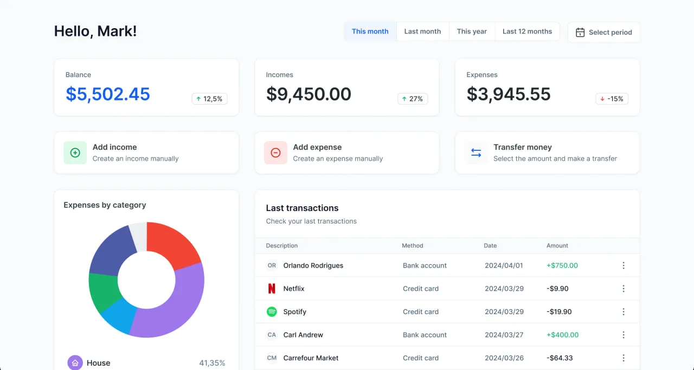Image resolution: width=694 pixels, height=370 pixels.
Task: Click the Netflix logo icon
Action: tap(272, 289)
